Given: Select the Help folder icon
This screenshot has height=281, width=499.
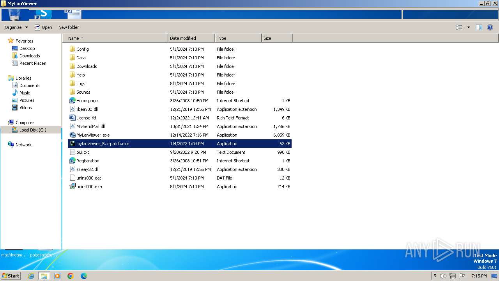Looking at the screenshot, I should click(x=72, y=75).
